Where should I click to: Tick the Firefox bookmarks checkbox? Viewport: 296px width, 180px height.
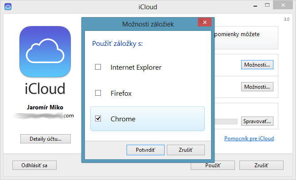pyautogui.click(x=98, y=93)
